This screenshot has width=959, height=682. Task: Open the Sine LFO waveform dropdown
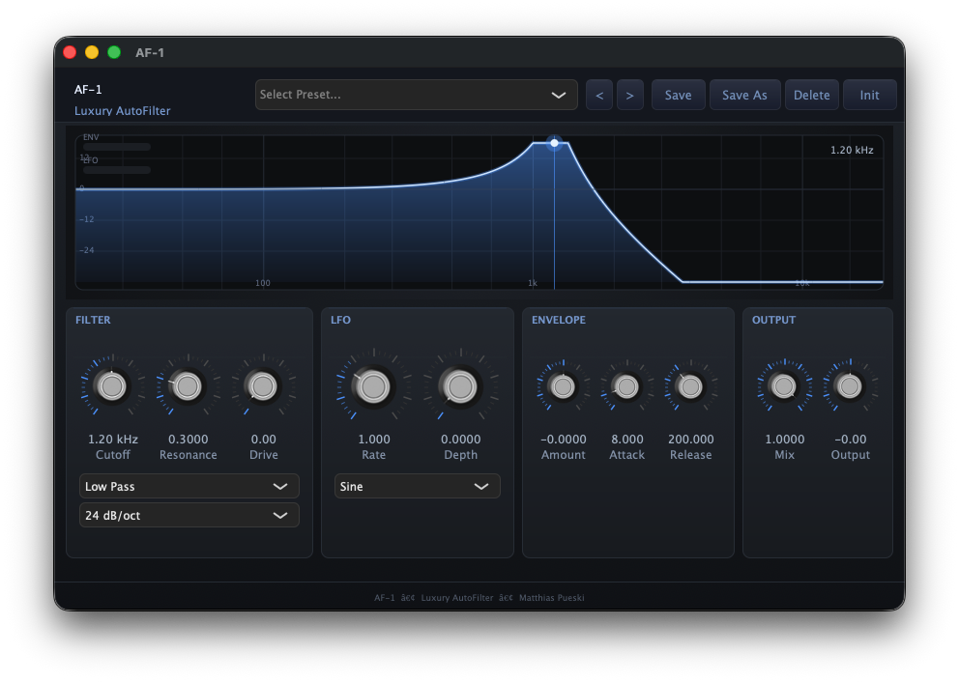[417, 487]
